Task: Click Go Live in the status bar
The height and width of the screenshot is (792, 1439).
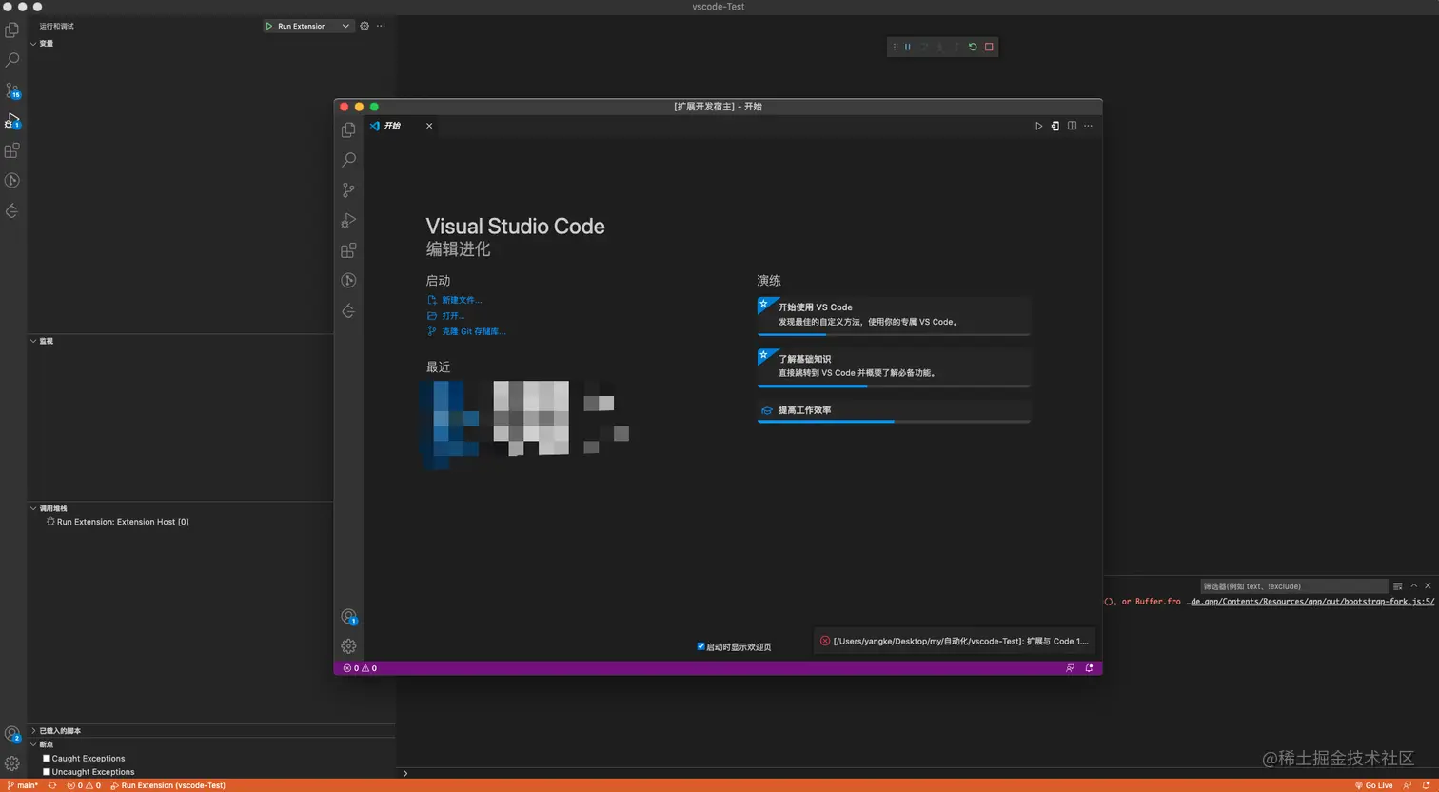Action: coord(1373,785)
